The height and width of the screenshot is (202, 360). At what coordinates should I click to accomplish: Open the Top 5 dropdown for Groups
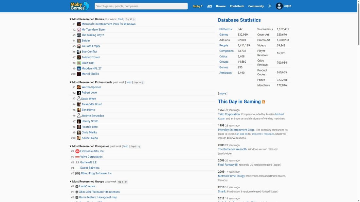coord(122,182)
